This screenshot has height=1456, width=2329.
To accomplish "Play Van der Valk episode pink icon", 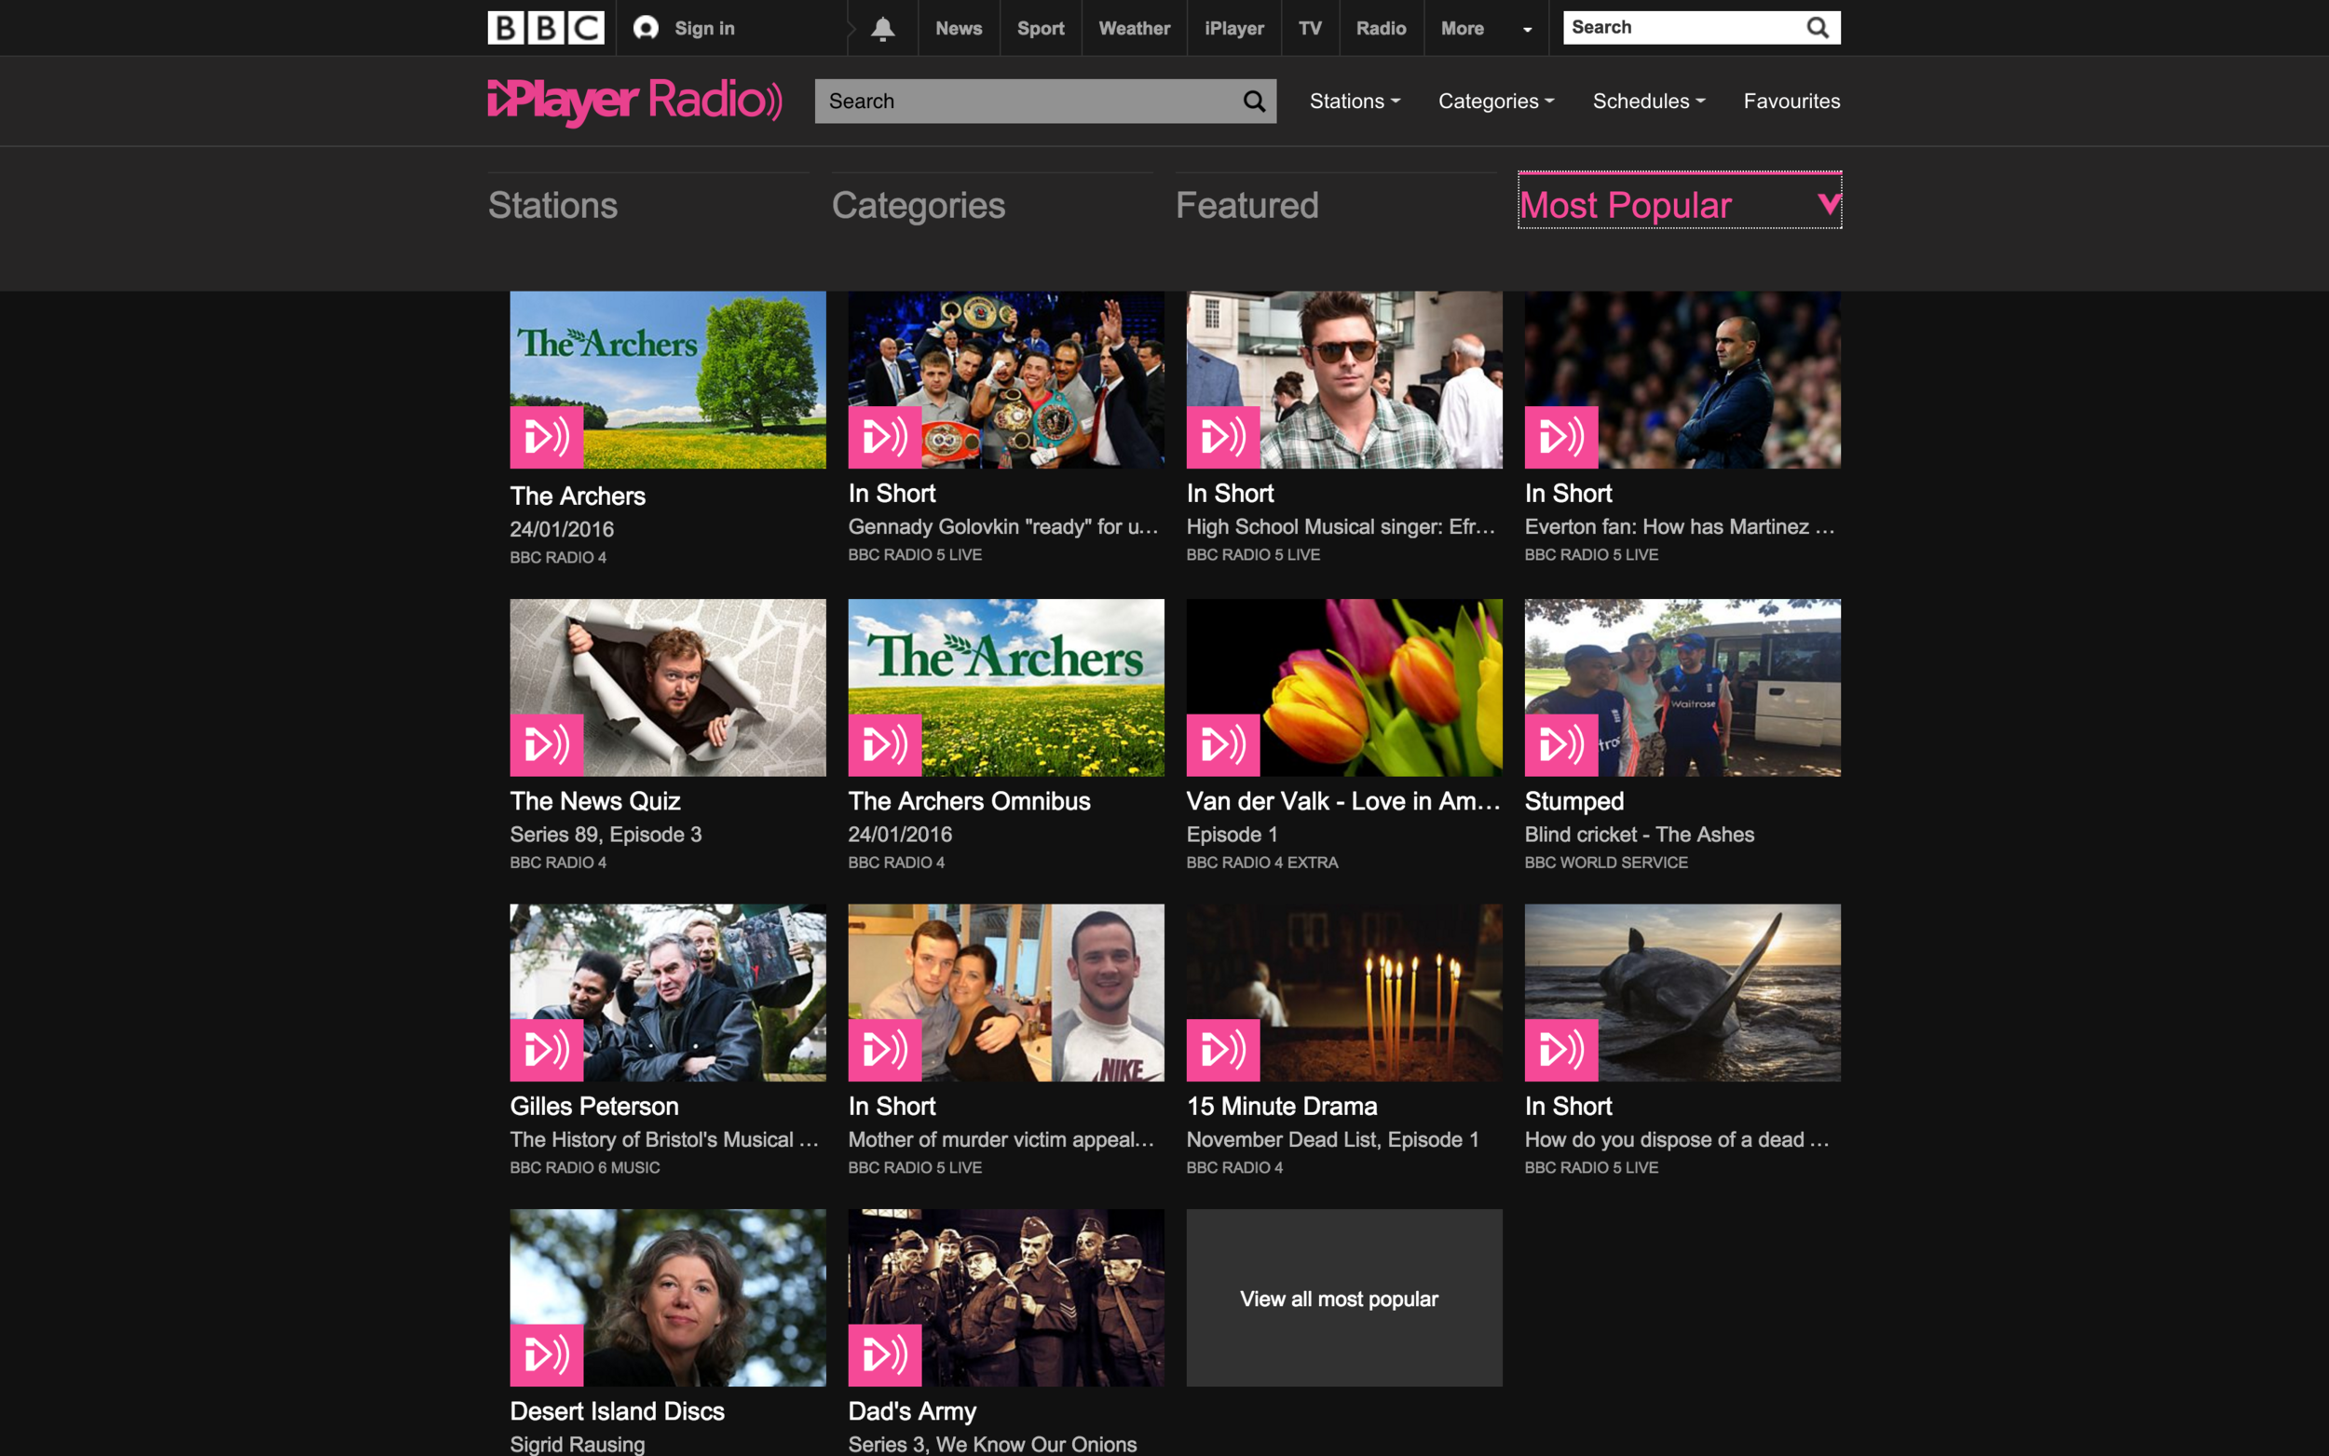I will 1223,745.
